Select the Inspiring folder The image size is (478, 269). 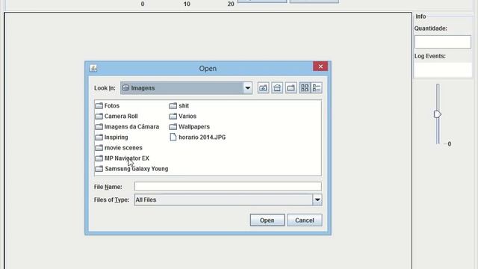(111, 137)
